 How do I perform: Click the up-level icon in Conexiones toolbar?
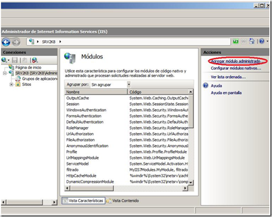coord(25,60)
